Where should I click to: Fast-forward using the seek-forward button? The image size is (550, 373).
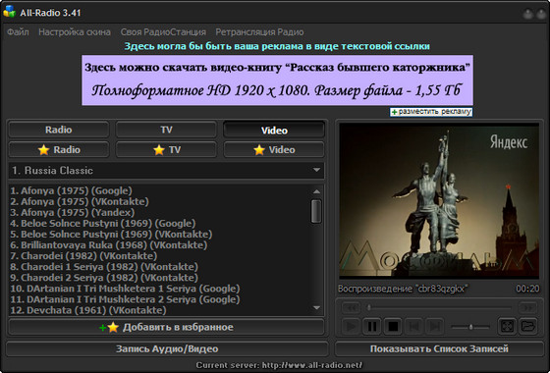point(528,308)
